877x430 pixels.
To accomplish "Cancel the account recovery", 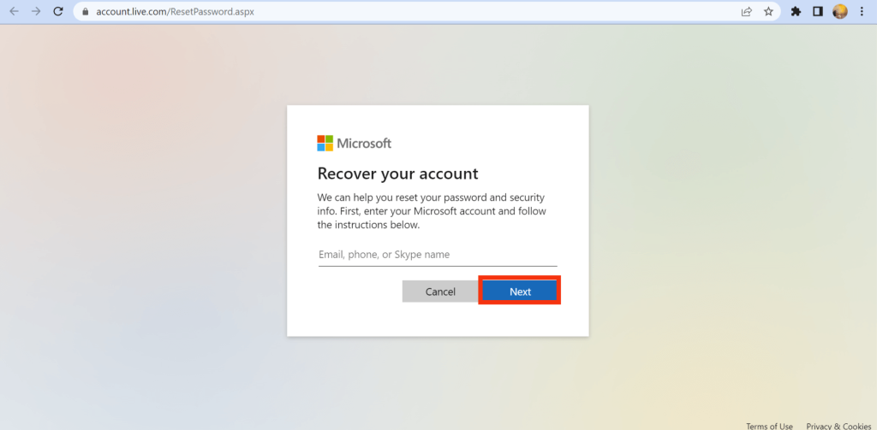I will pyautogui.click(x=440, y=292).
